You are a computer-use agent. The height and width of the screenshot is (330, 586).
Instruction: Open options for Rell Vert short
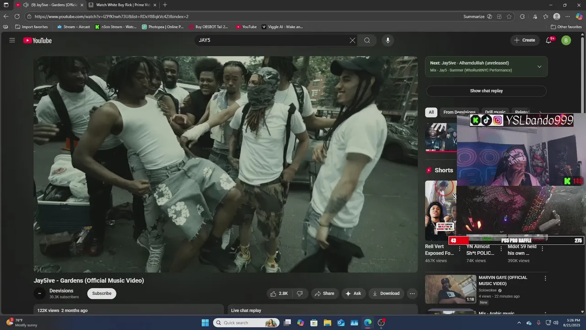(x=460, y=249)
